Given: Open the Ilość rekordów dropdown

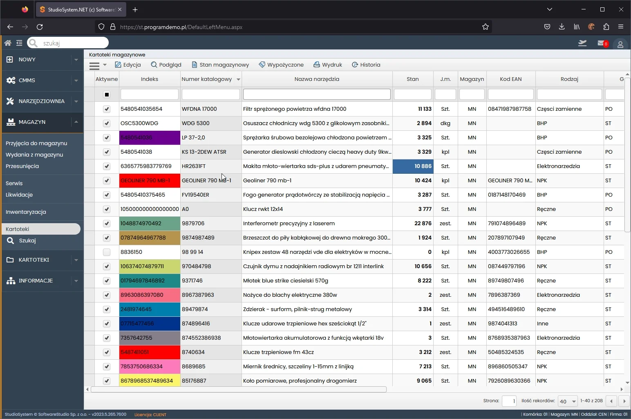Looking at the screenshot, I should pos(568,401).
